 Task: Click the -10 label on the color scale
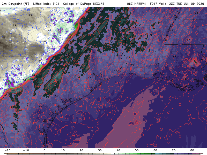pyautogui.click(x=26, y=150)
